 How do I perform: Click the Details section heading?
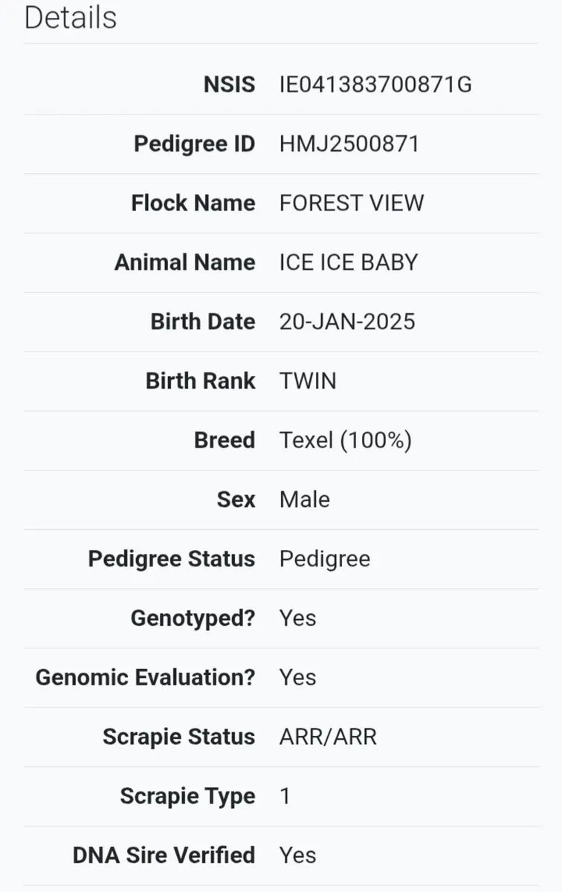(71, 18)
